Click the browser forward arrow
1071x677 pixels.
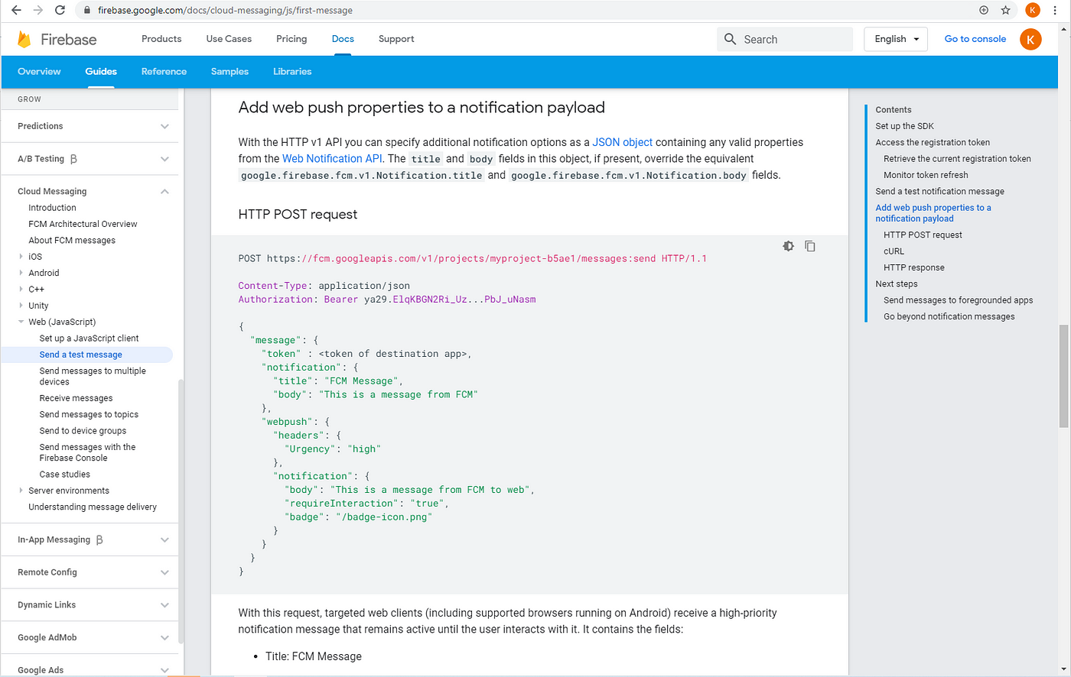tap(37, 11)
